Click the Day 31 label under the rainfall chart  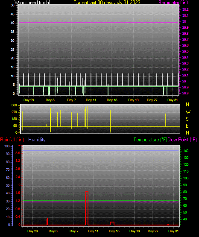[173, 231]
